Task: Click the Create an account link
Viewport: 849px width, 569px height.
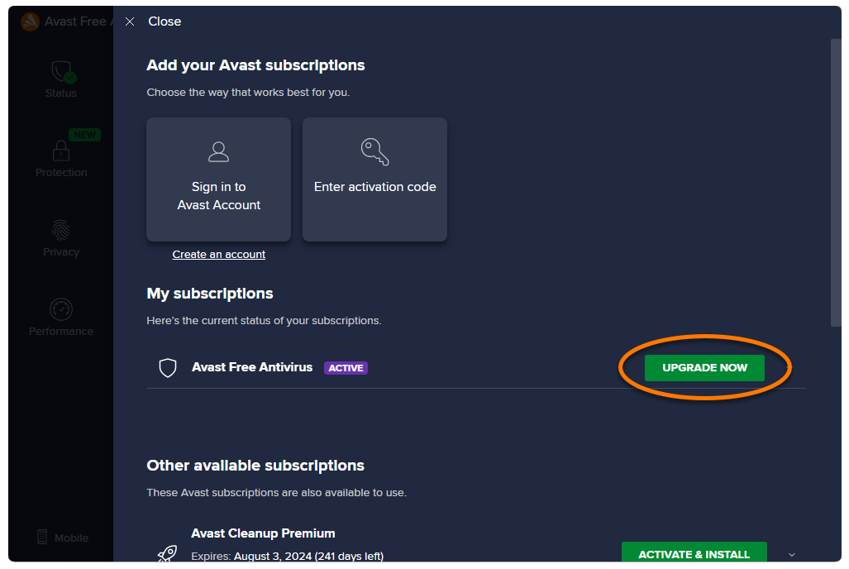Action: coord(219,255)
